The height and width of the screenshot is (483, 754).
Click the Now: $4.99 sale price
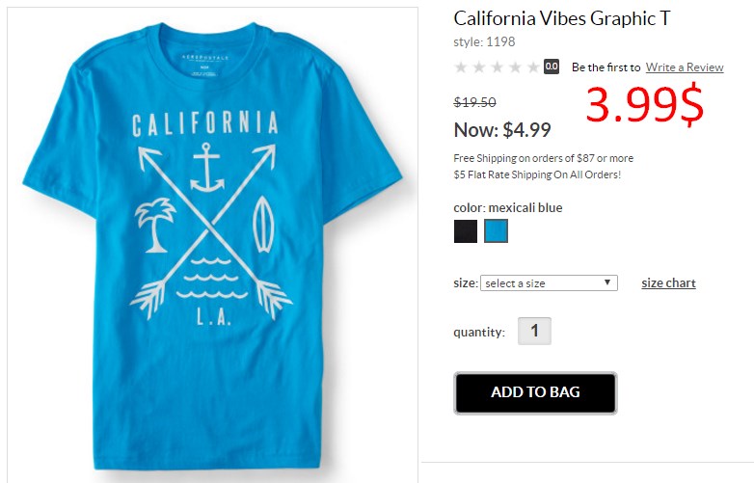coord(502,130)
